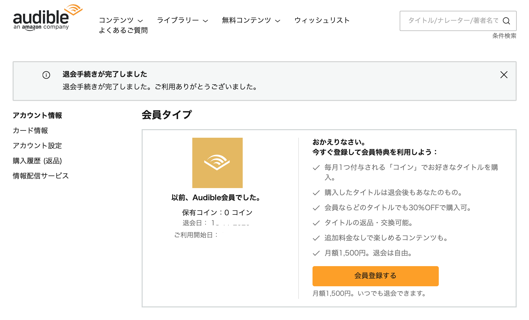Open 購入履歴 (返品) in the sidebar
Screen dimensions: 529x320
click(x=37, y=161)
